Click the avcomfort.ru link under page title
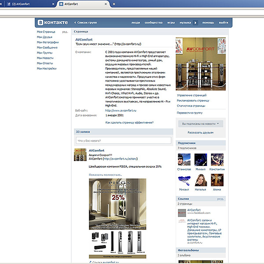 coord(128,44)
